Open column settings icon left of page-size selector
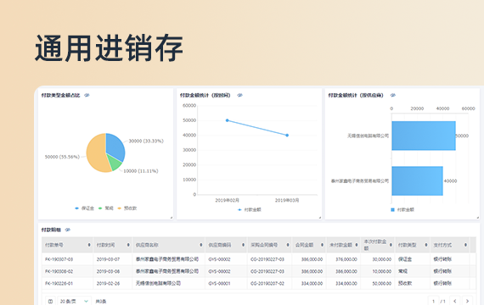484x305 pixels. tap(51, 301)
